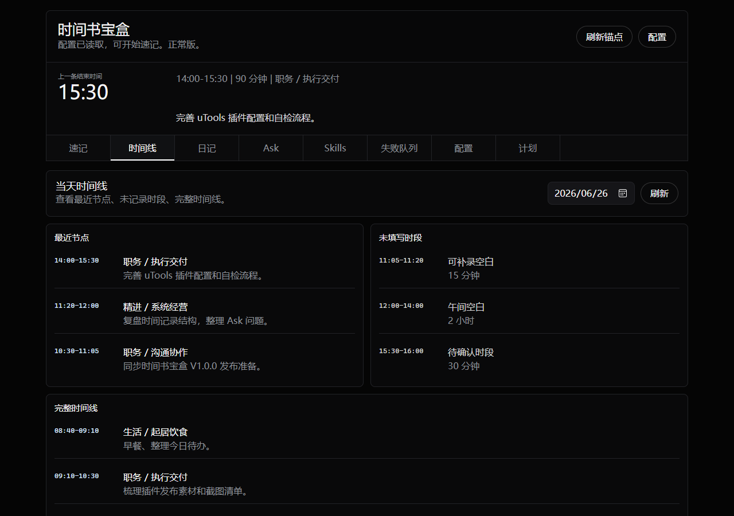
Task: Select 复盘时间记录结构，整理 Ask 问题。 description
Action: [x=197, y=320]
